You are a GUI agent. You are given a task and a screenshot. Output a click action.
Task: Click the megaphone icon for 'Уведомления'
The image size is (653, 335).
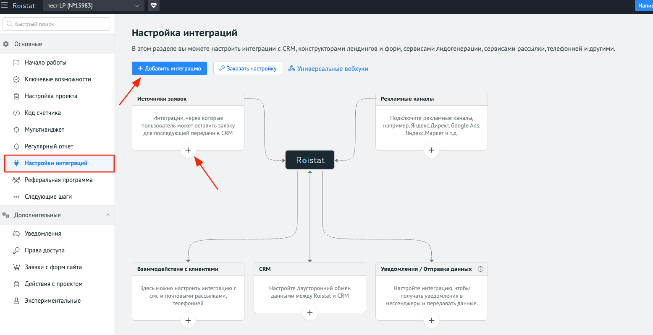point(16,234)
